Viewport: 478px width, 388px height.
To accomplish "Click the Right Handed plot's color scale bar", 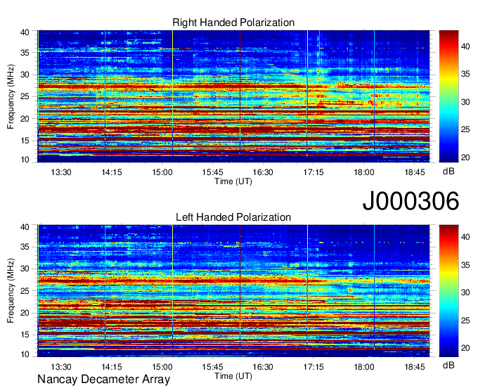I will click(448, 96).
